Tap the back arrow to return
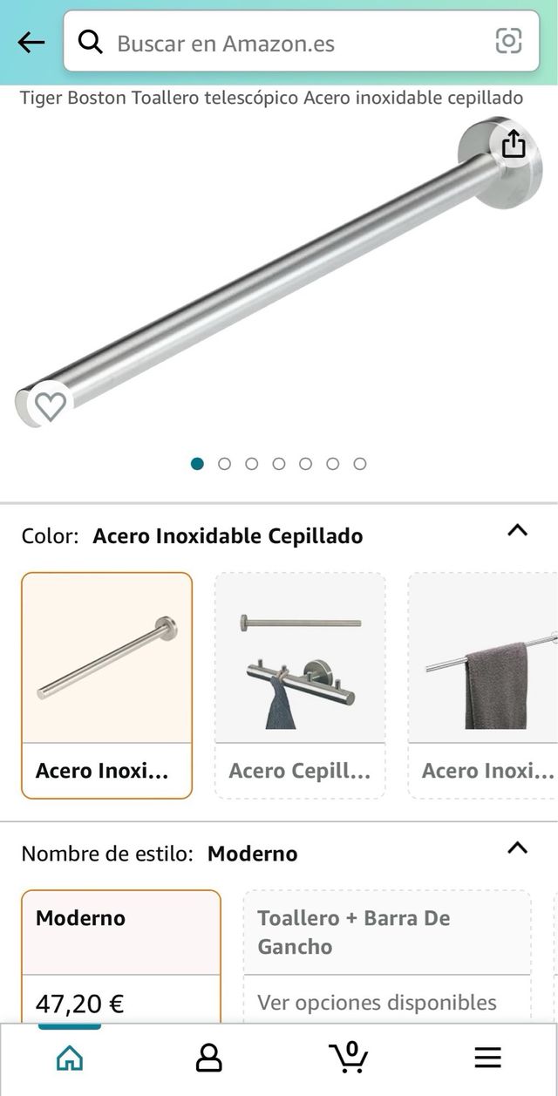 point(30,42)
